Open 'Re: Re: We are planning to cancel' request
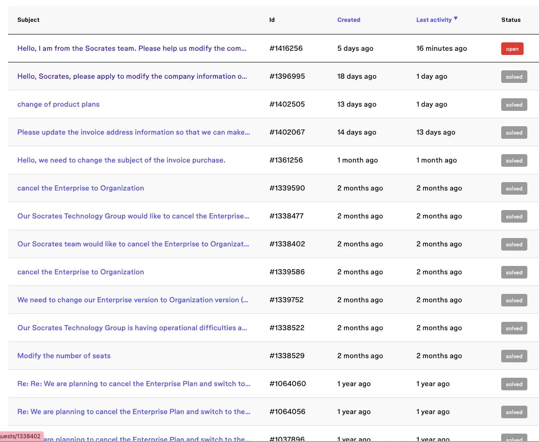Screen dimensions: 539x442 [134, 384]
